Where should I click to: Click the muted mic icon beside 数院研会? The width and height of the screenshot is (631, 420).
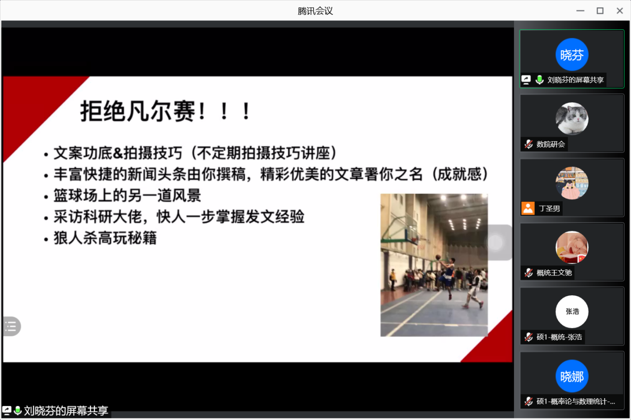pyautogui.click(x=528, y=144)
